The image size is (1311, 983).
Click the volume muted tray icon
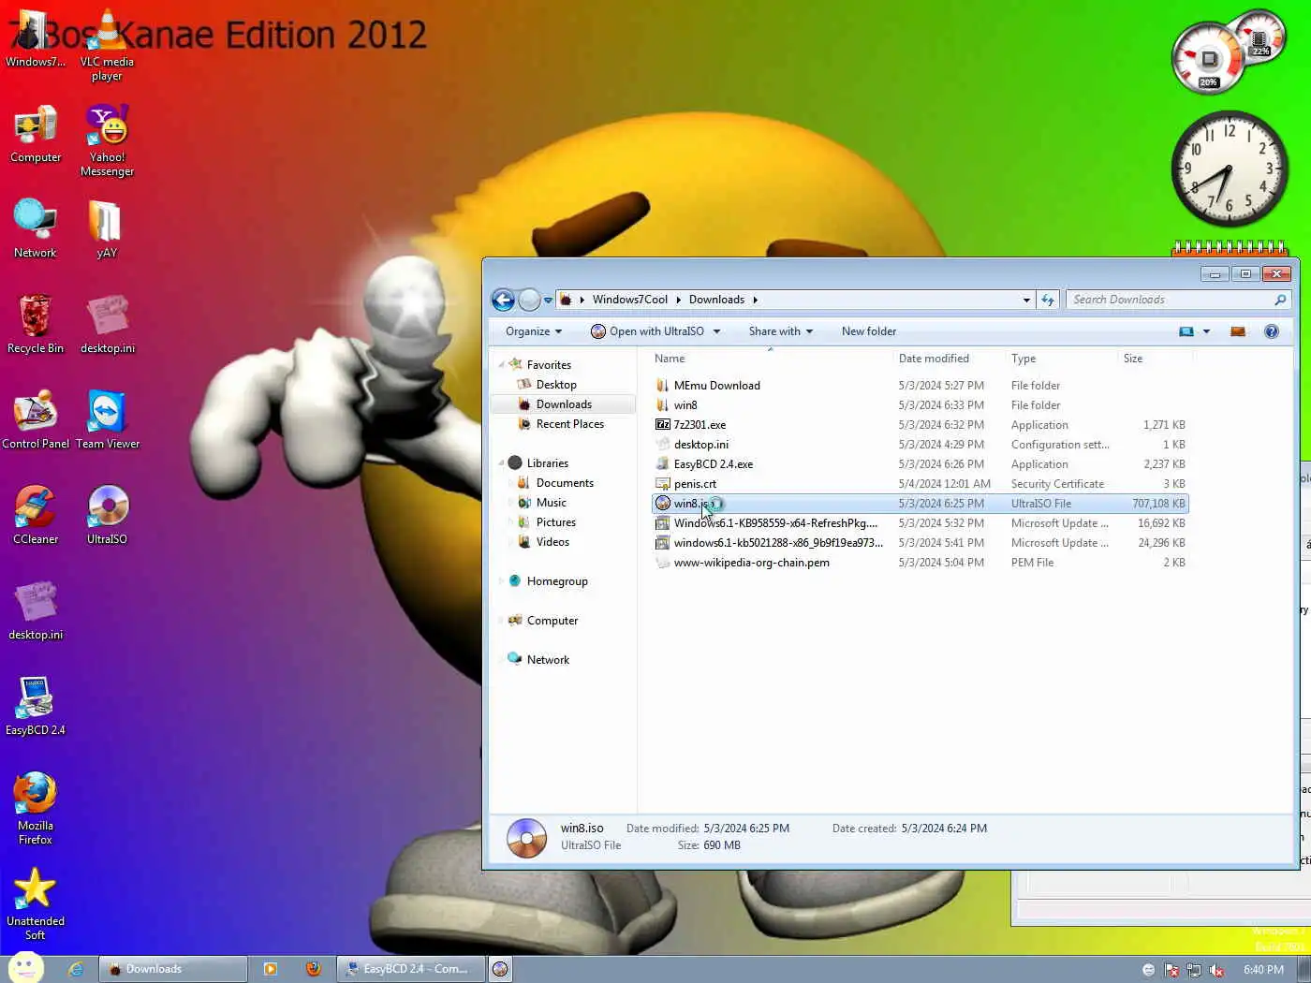click(x=1216, y=970)
